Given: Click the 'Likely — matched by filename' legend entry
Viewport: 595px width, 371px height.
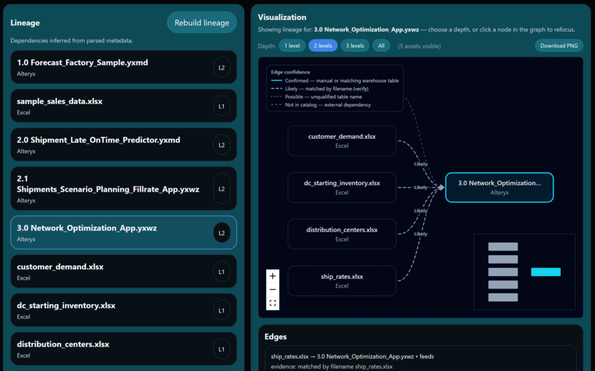Looking at the screenshot, I should coord(320,89).
